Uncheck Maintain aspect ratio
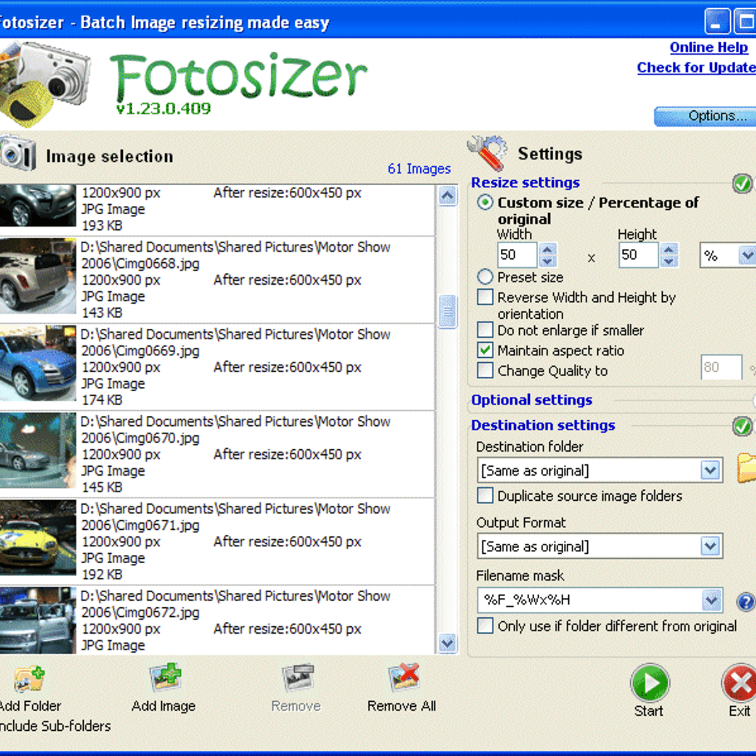Screen dimensions: 756x756 485,350
